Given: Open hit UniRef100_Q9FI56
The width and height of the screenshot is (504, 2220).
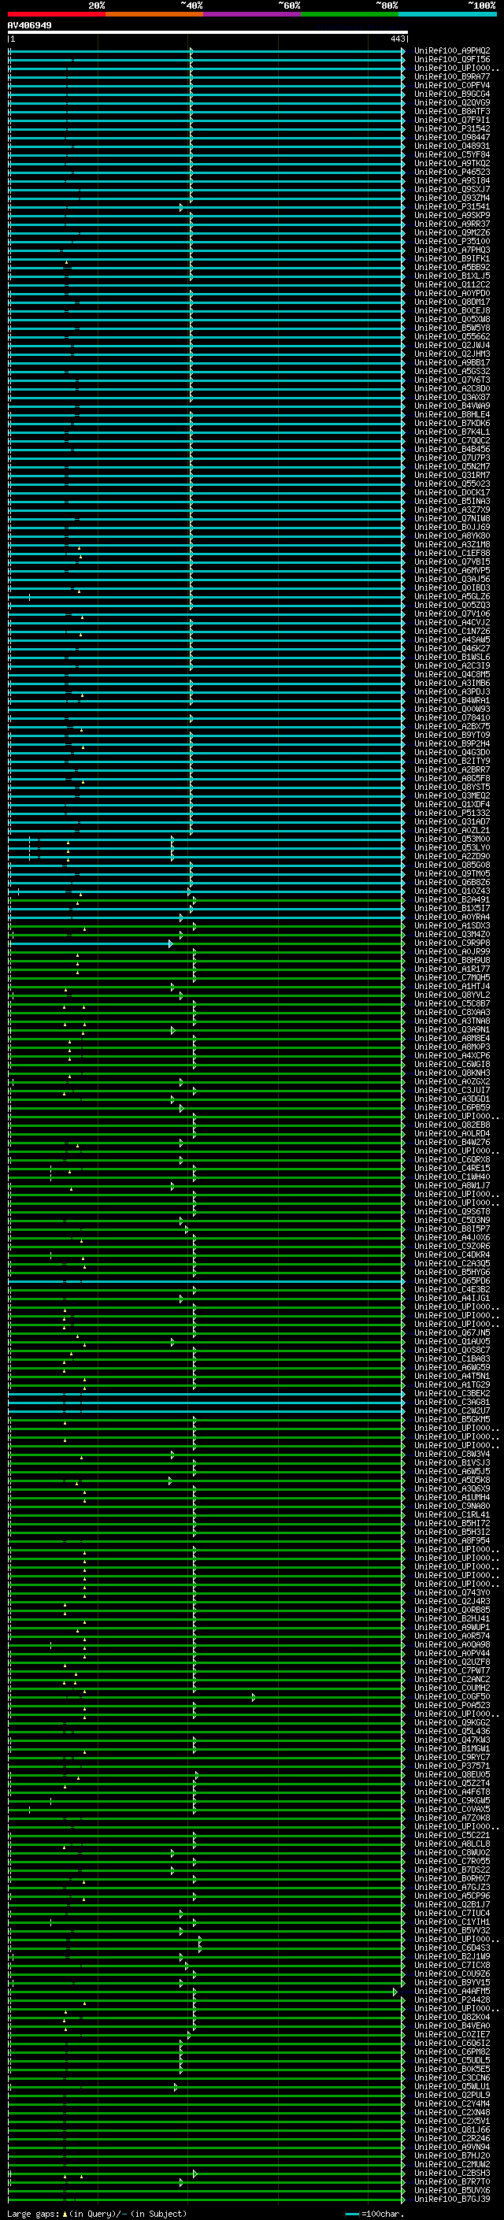Looking at the screenshot, I should (x=452, y=60).
